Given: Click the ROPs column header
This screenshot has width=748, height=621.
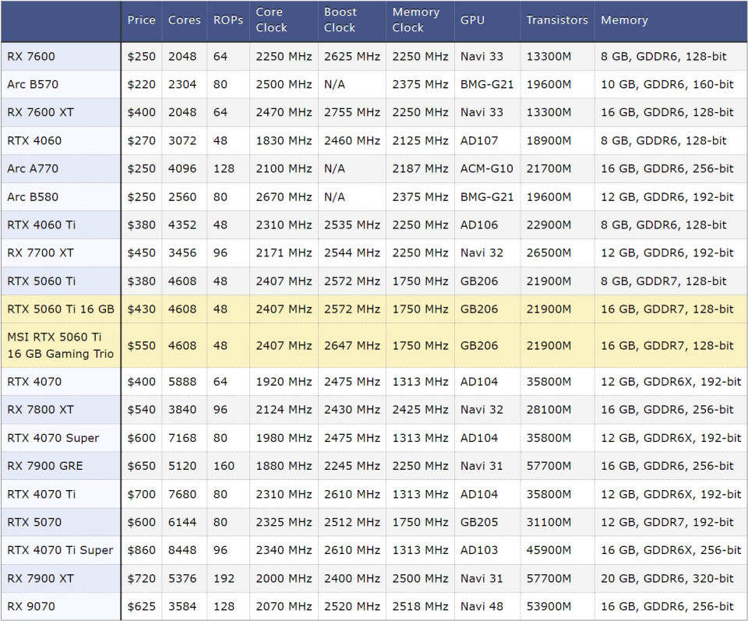Looking at the screenshot, I should [228, 20].
